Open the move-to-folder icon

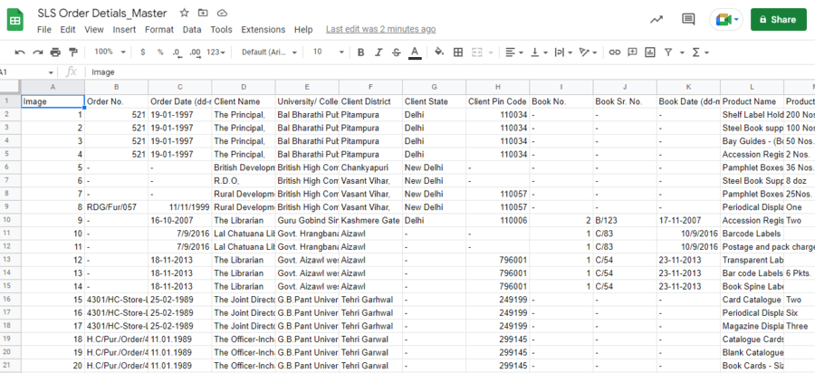pos(203,13)
